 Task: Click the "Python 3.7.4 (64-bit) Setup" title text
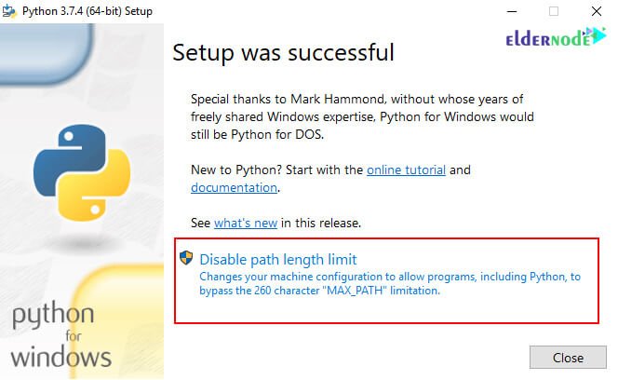point(87,11)
